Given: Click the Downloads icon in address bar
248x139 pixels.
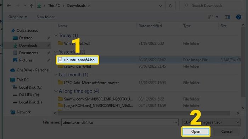Looking at the screenshot, I should [39, 6].
